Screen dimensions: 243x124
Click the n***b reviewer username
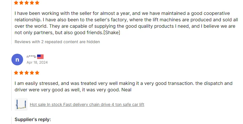[31, 57]
